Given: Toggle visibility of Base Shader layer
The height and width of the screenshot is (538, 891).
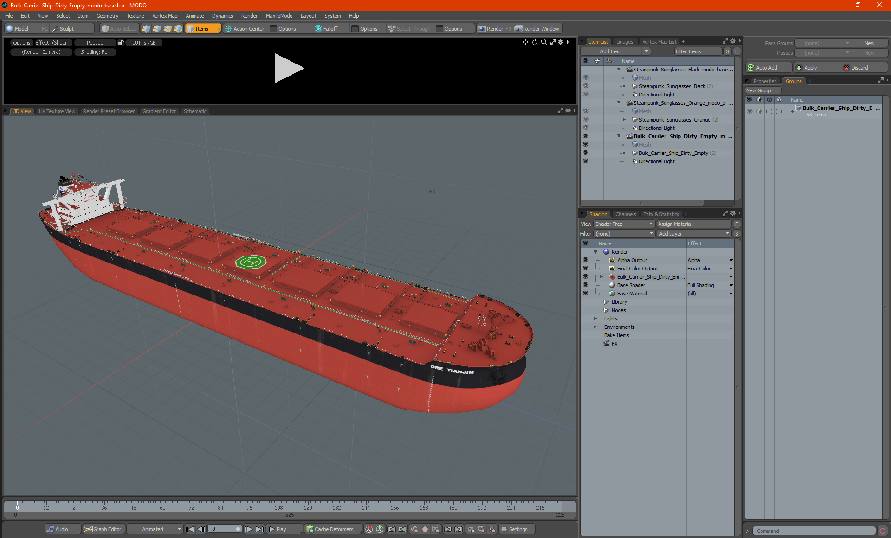Looking at the screenshot, I should point(585,285).
